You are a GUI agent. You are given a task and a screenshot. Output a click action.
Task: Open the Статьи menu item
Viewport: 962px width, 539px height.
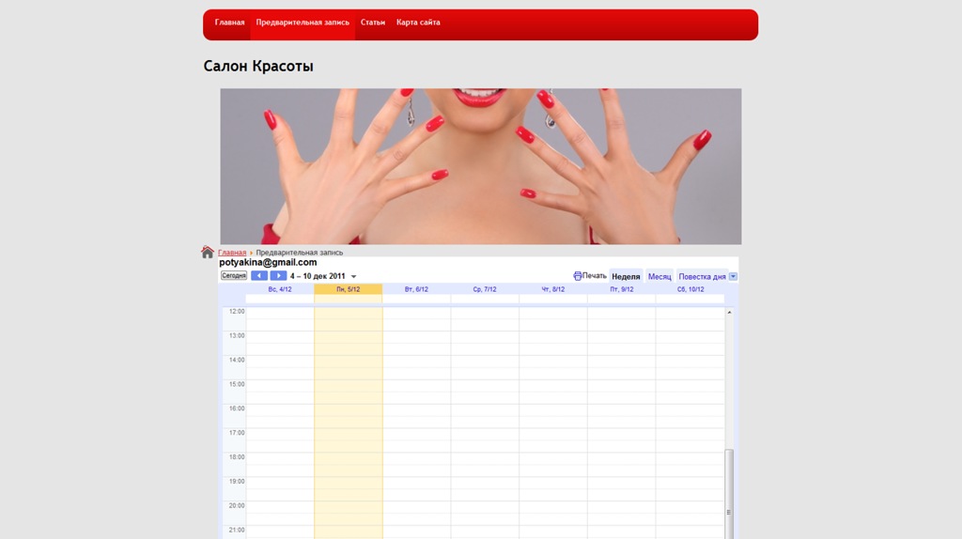coord(373,23)
